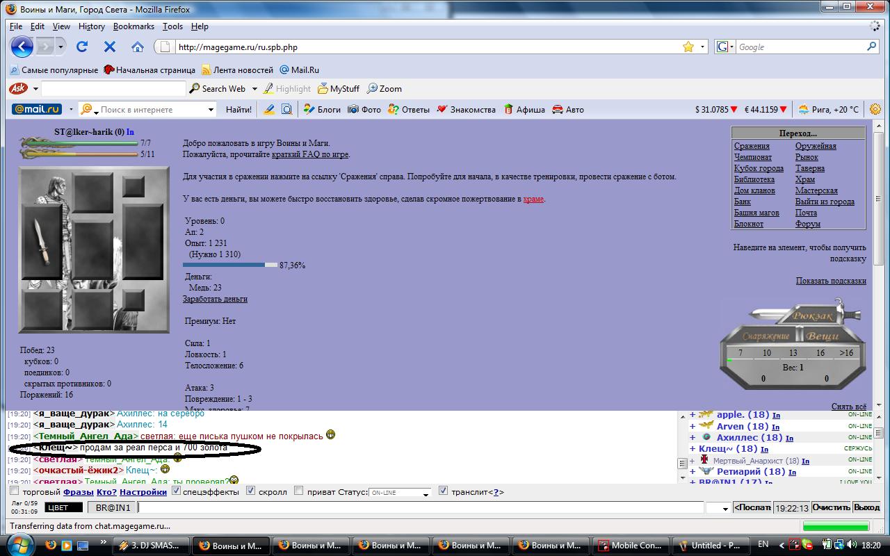The width and height of the screenshot is (890, 556).
Task: Open the File menu
Action: (16, 26)
